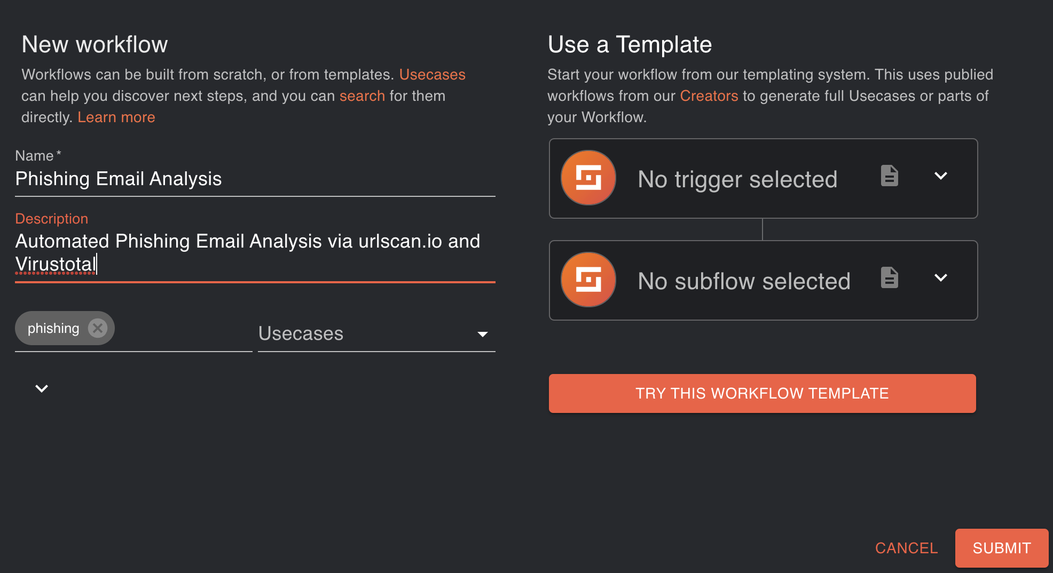
Task: Open the Usecases link in intro text
Action: tap(432, 75)
